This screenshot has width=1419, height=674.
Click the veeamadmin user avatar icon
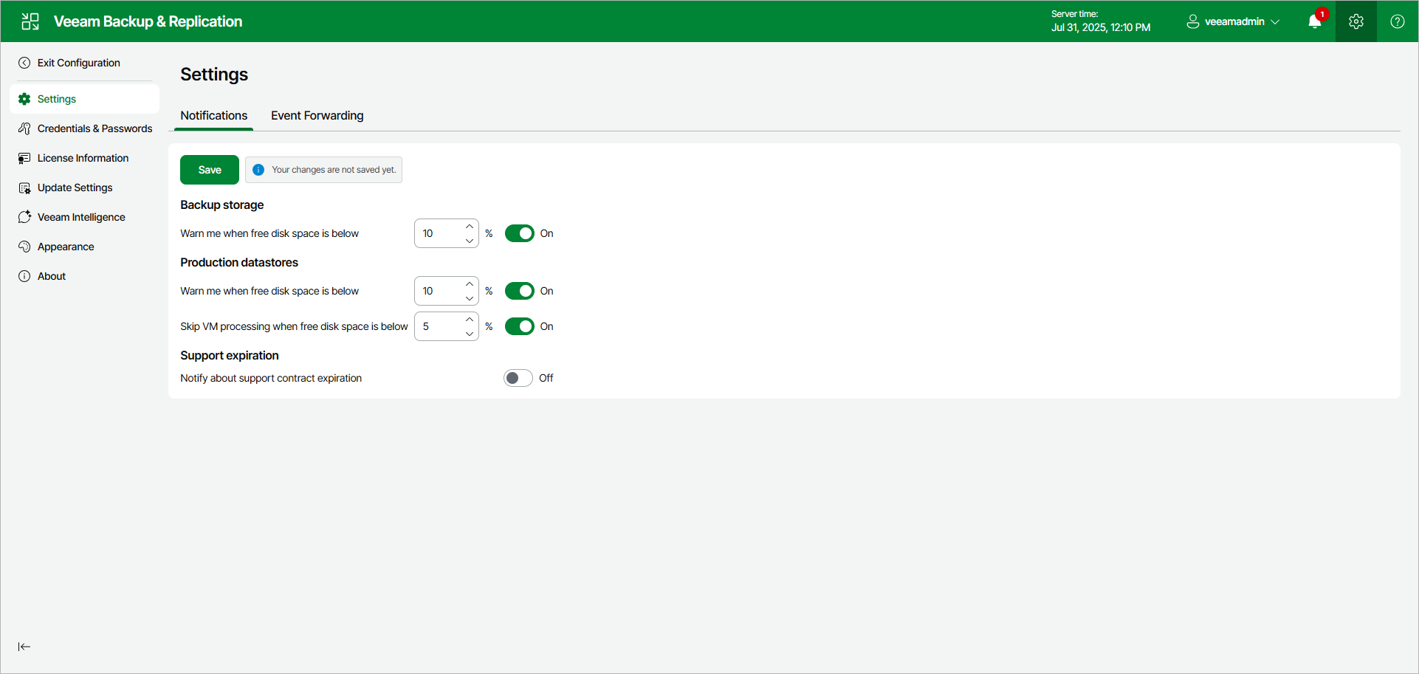pos(1192,21)
